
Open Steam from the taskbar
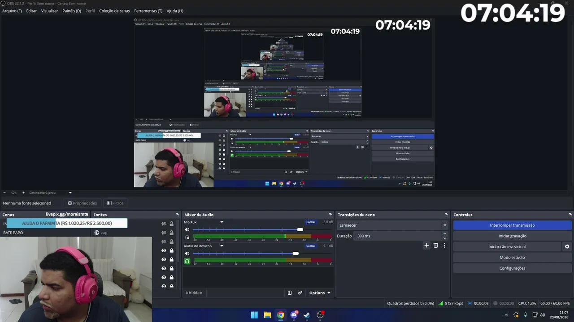click(307, 315)
